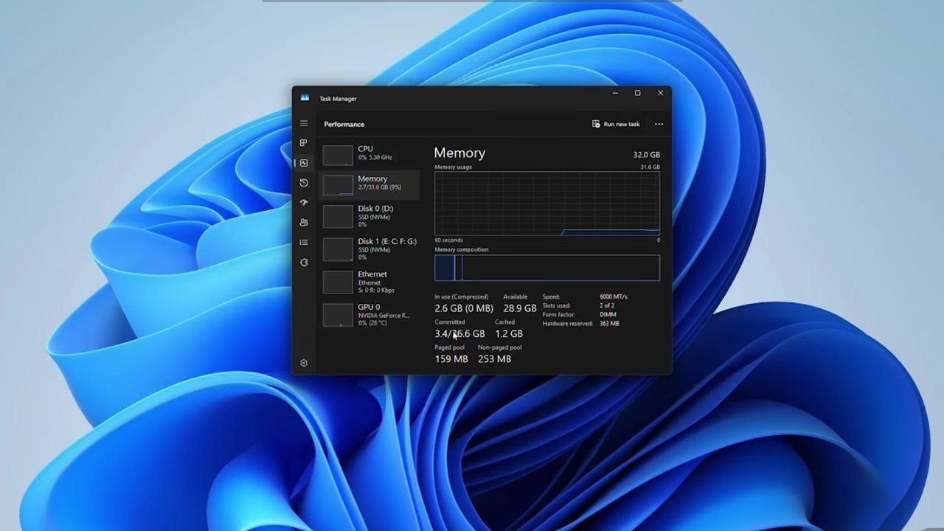The width and height of the screenshot is (944, 531).
Task: Open the App history page icon
Action: [304, 183]
